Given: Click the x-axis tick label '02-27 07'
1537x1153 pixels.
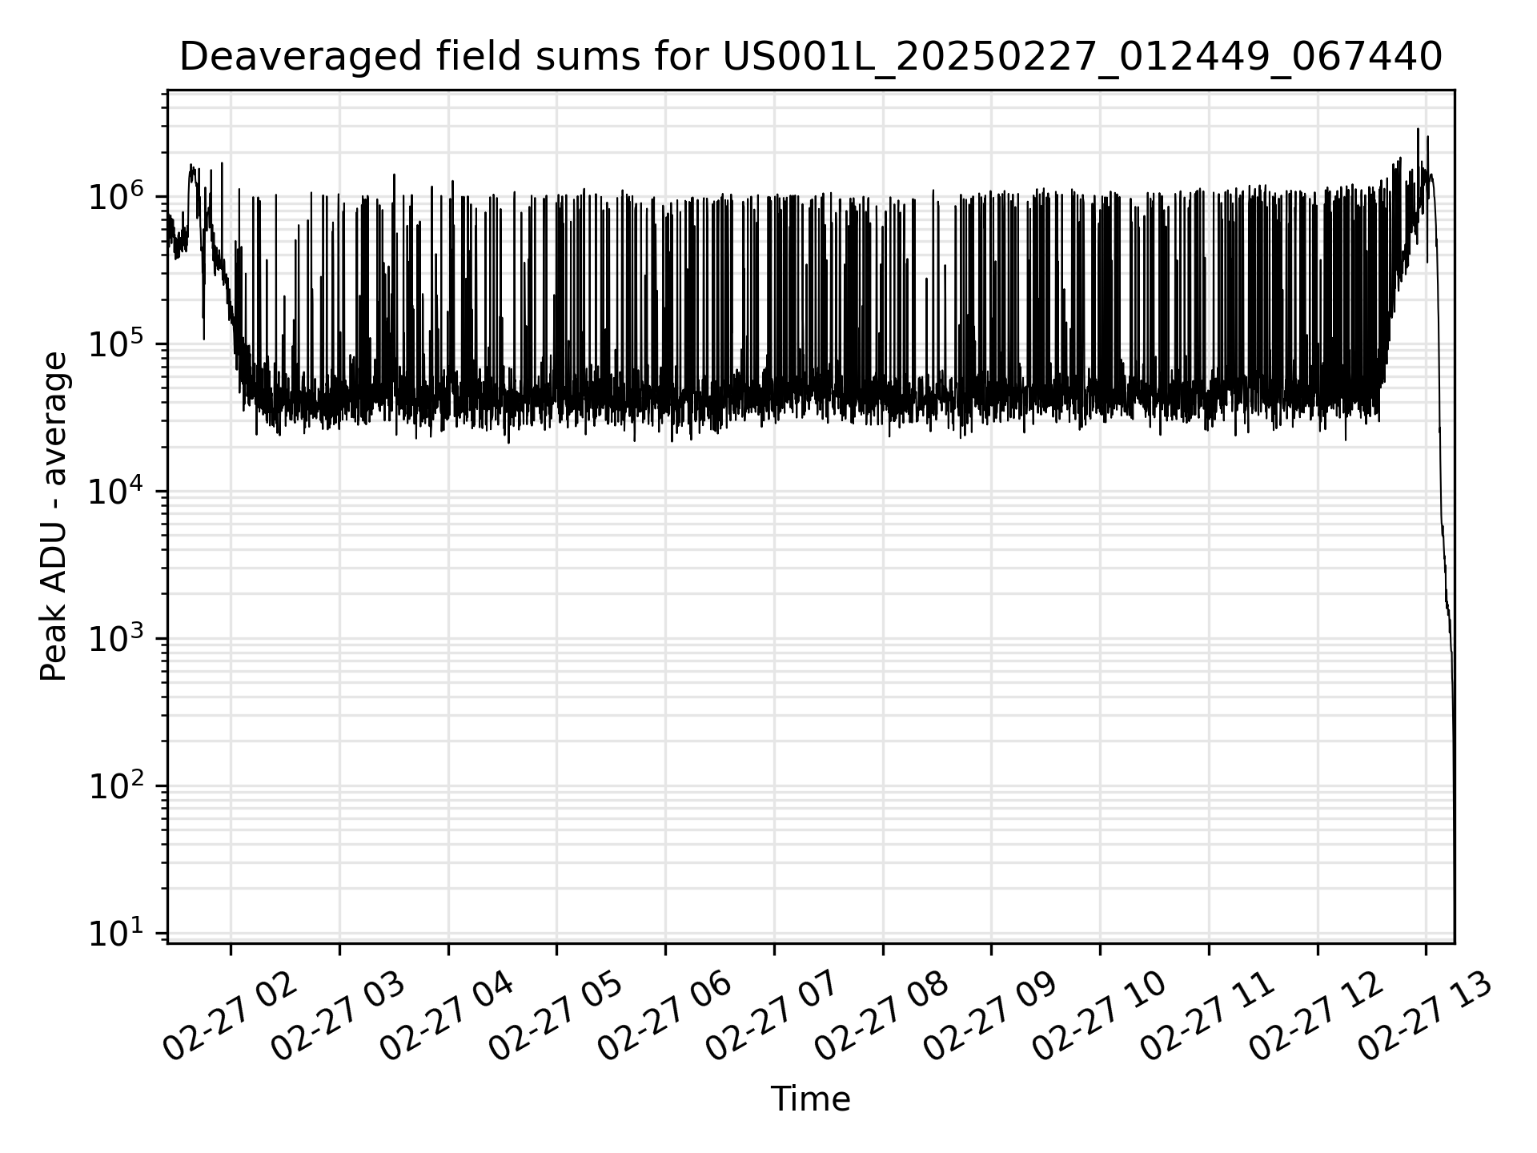Looking at the screenshot, I should 774,1017.
